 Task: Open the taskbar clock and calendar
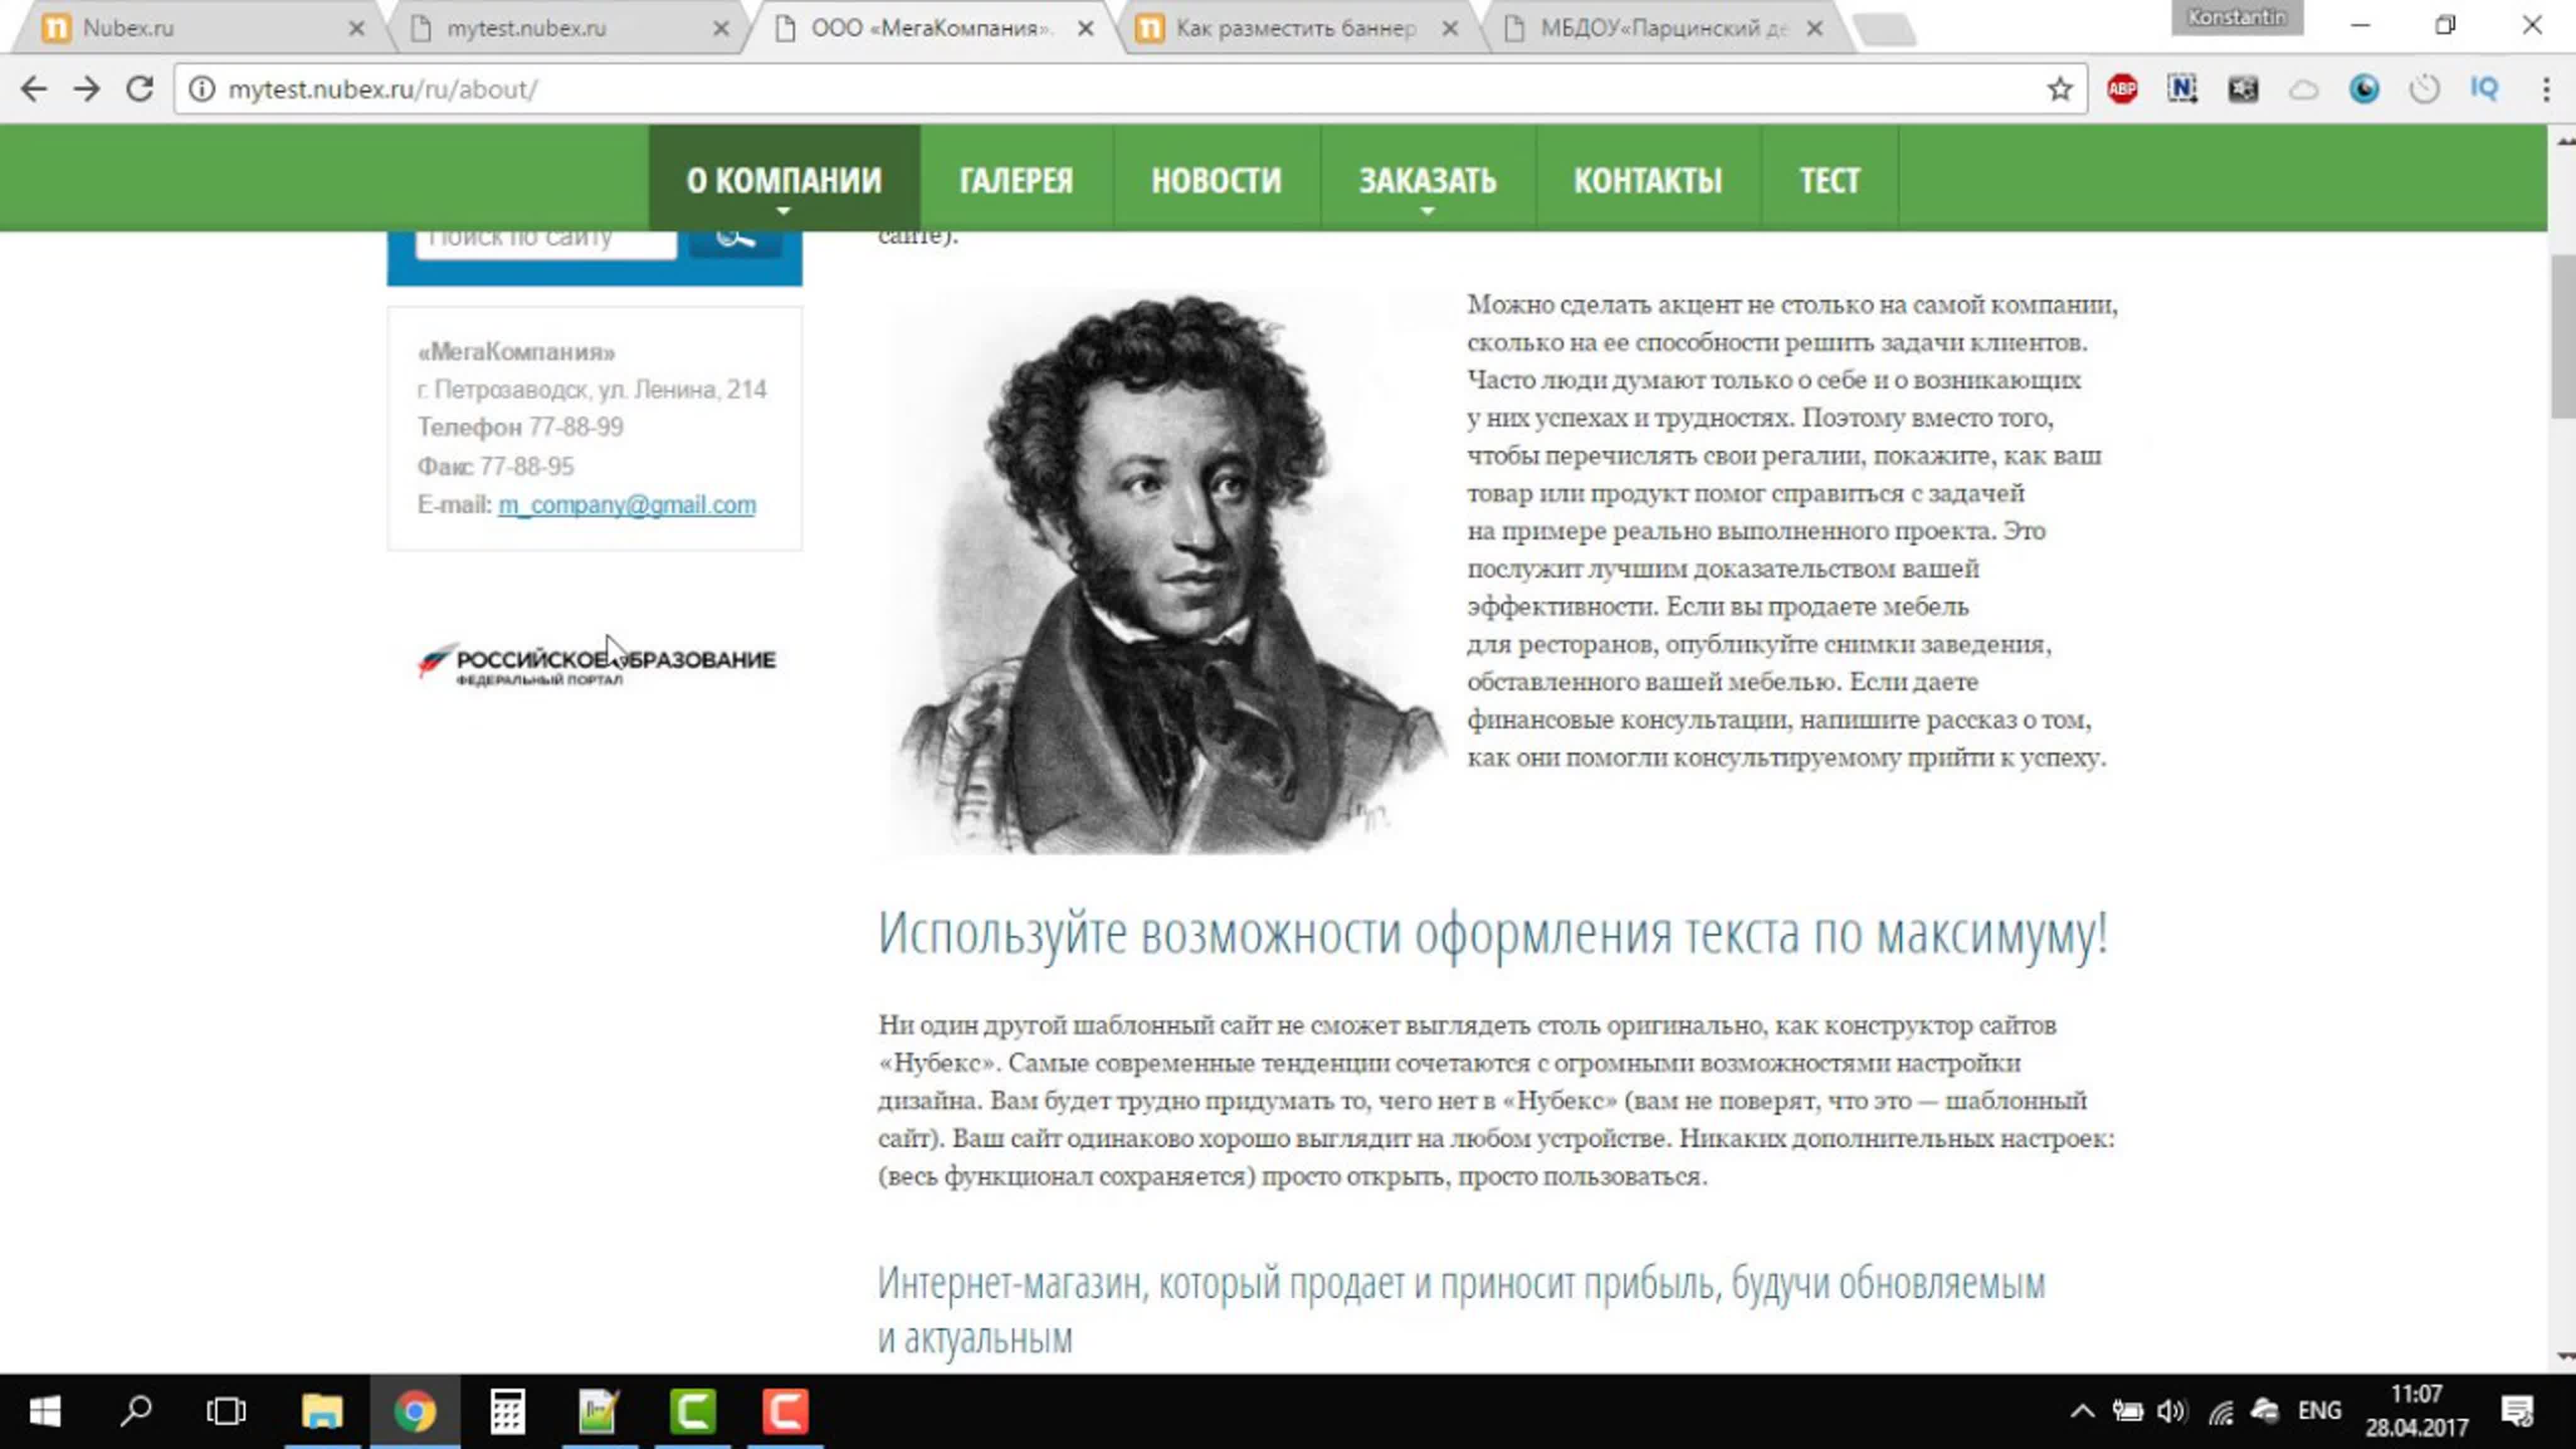tap(2416, 1411)
